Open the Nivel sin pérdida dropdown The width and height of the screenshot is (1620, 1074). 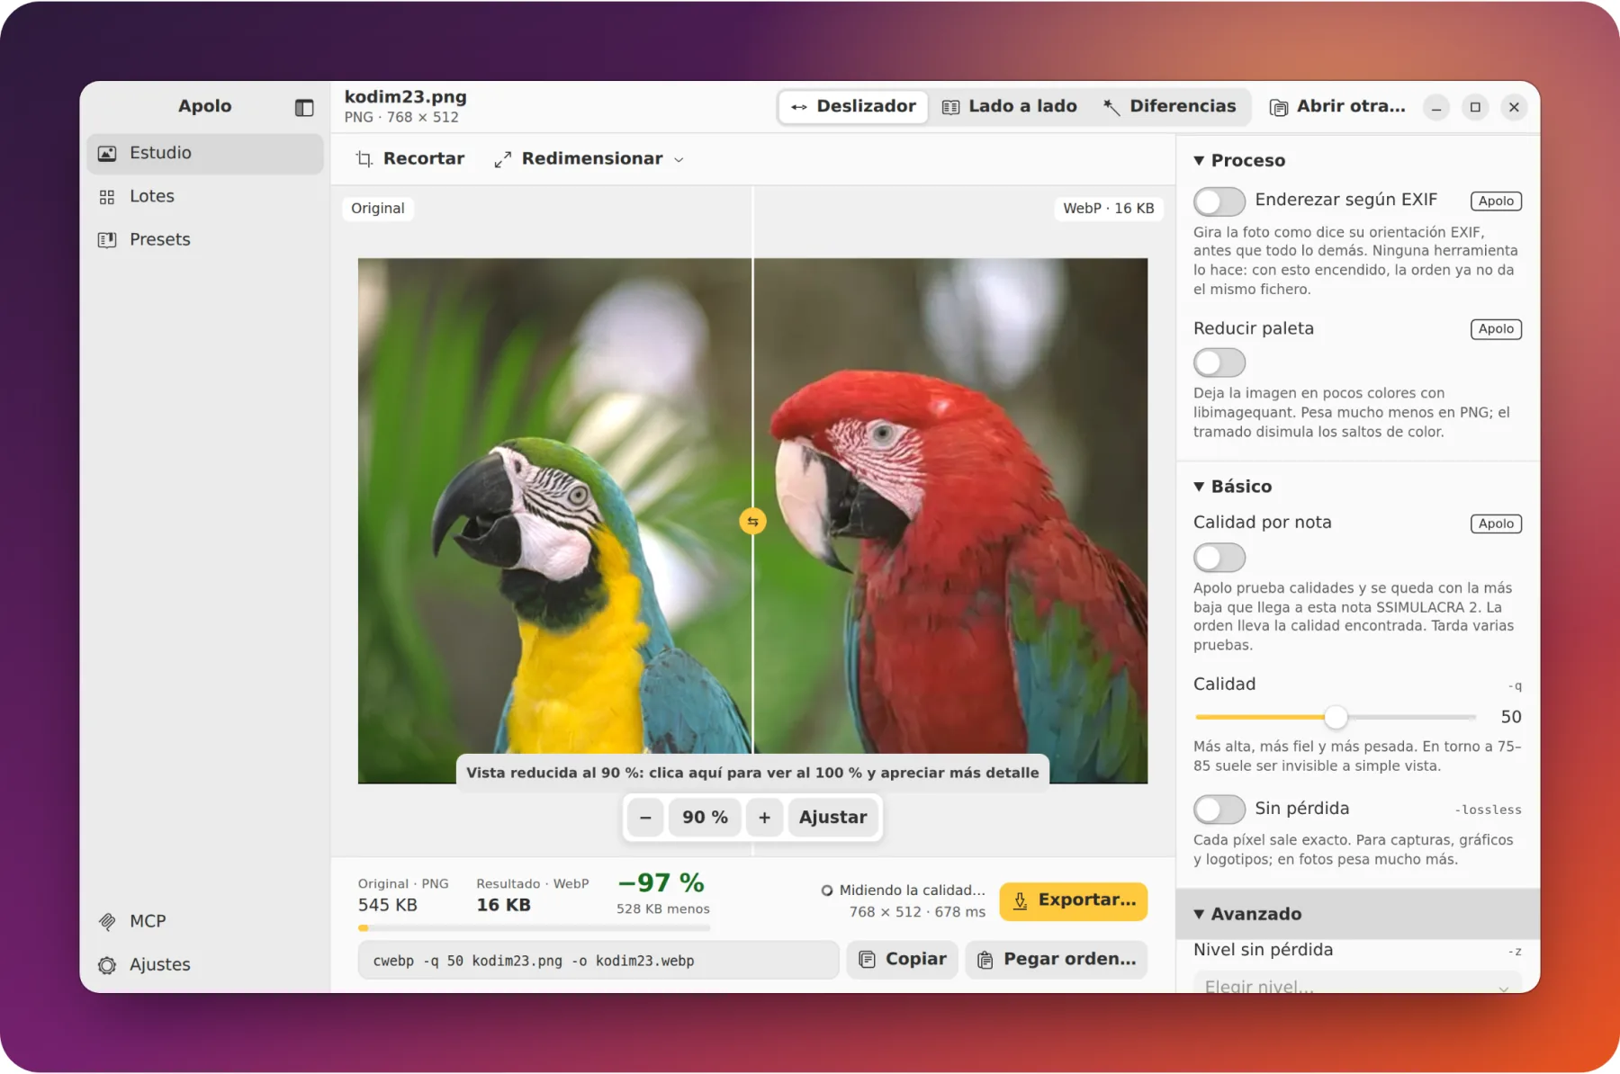(x=1357, y=983)
